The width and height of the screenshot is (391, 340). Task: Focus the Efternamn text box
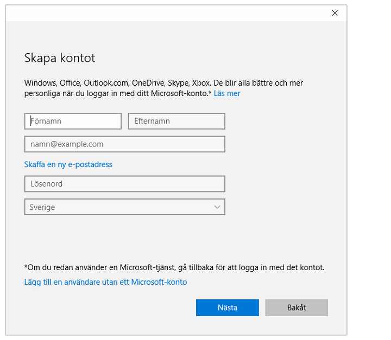[x=176, y=121]
